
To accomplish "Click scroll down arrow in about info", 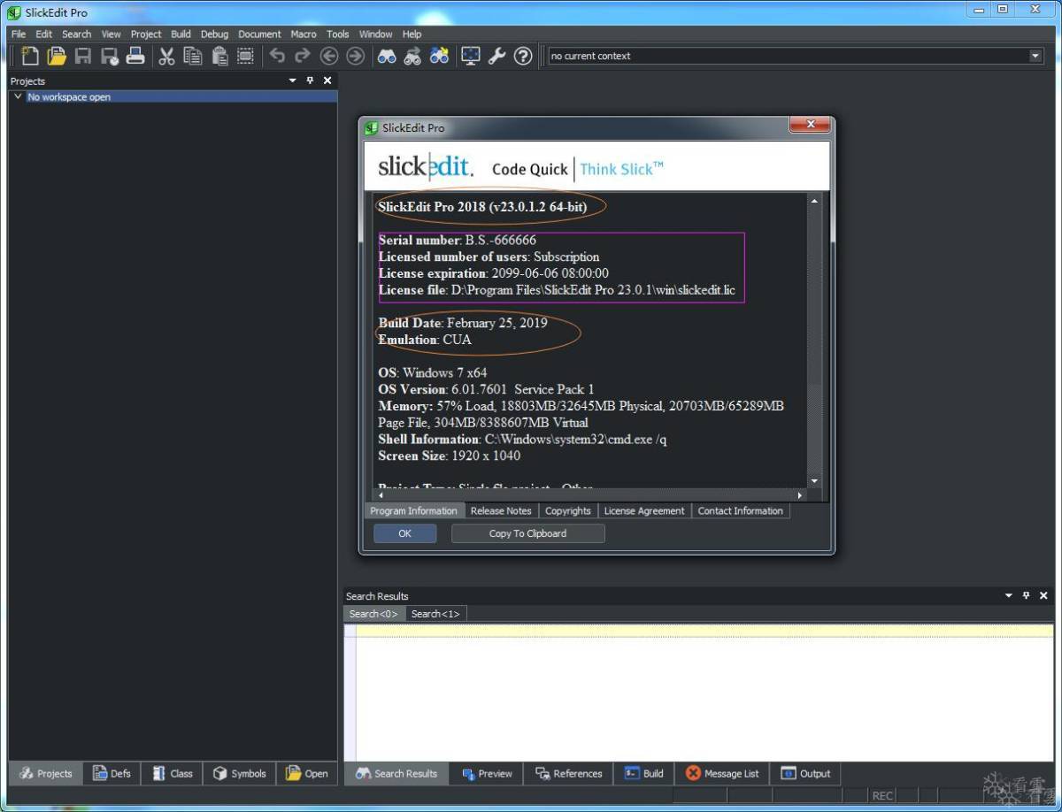I will (x=814, y=481).
